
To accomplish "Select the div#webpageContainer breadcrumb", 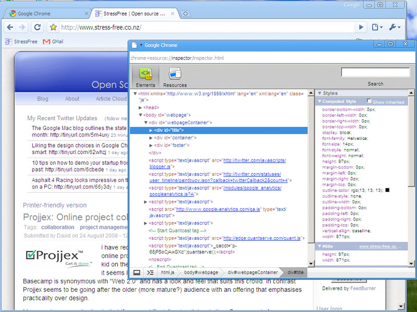I will [x=253, y=272].
